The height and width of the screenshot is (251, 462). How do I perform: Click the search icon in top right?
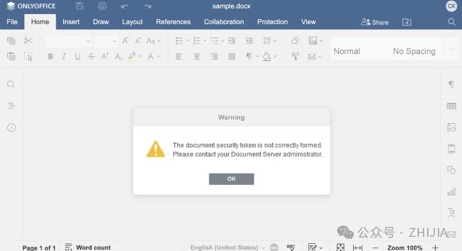click(451, 22)
